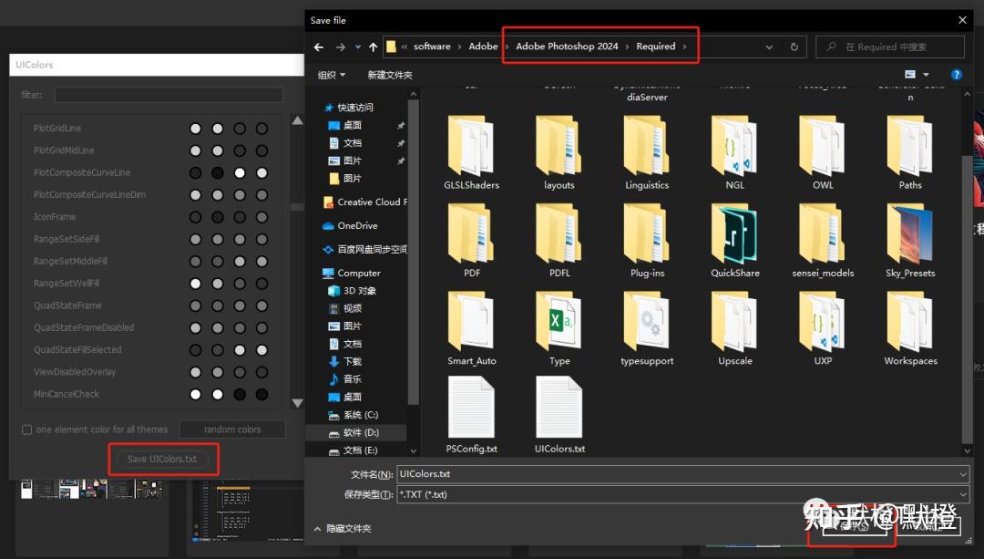Open the GLSLShaders folder
This screenshot has width=984, height=559.
coord(471,150)
